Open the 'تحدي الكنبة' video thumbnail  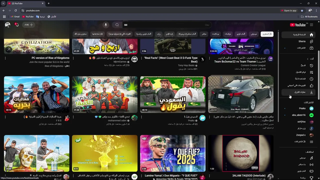[105, 94]
